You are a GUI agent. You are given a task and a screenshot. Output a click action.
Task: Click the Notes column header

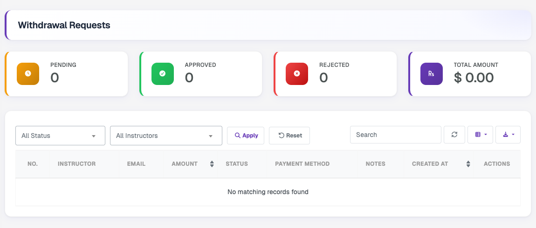pyautogui.click(x=380, y=164)
